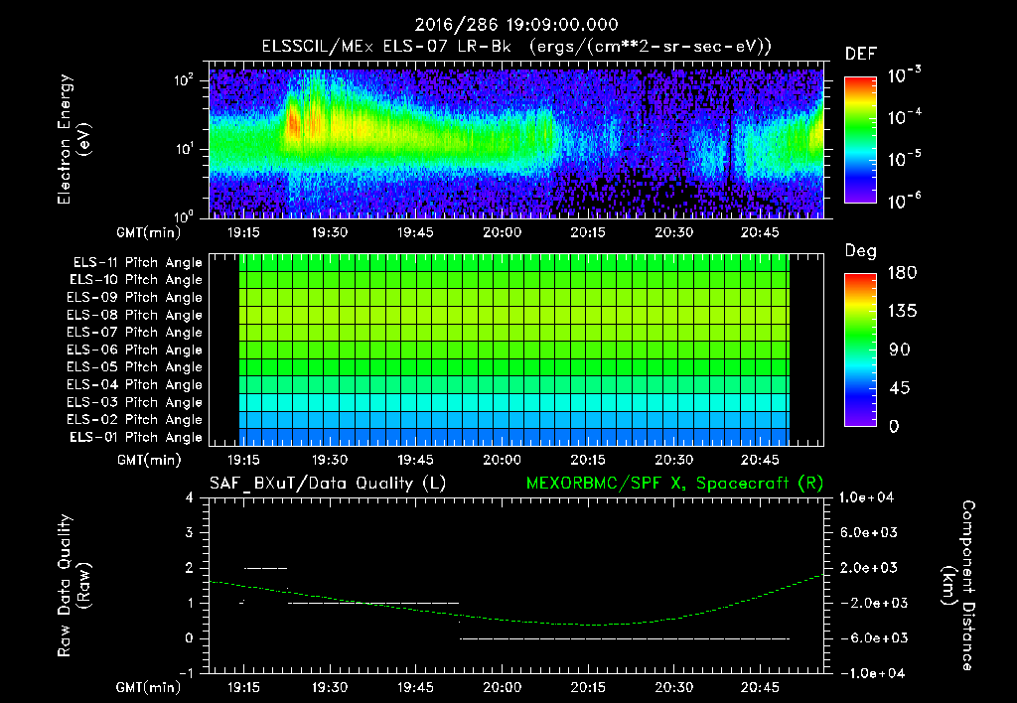Select the SAF_BXuT/Data Quality (L) title

328,484
